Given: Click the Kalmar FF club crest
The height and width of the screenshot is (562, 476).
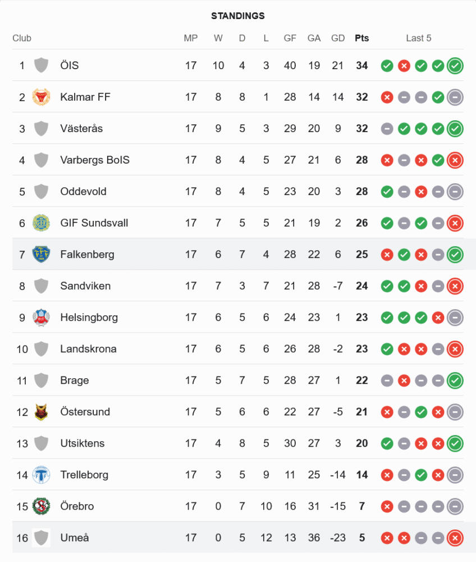Looking at the screenshot, I should (41, 97).
